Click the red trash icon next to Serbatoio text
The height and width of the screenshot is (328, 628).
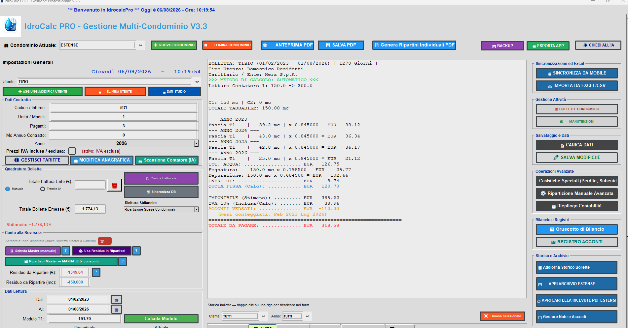coord(104,241)
